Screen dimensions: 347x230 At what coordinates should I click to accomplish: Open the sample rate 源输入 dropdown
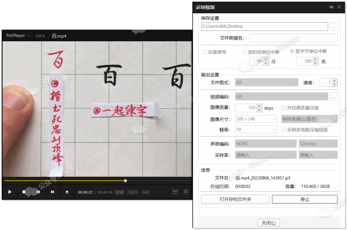[x=266, y=155]
